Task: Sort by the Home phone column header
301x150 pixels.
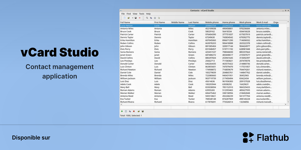Action: click(230, 22)
